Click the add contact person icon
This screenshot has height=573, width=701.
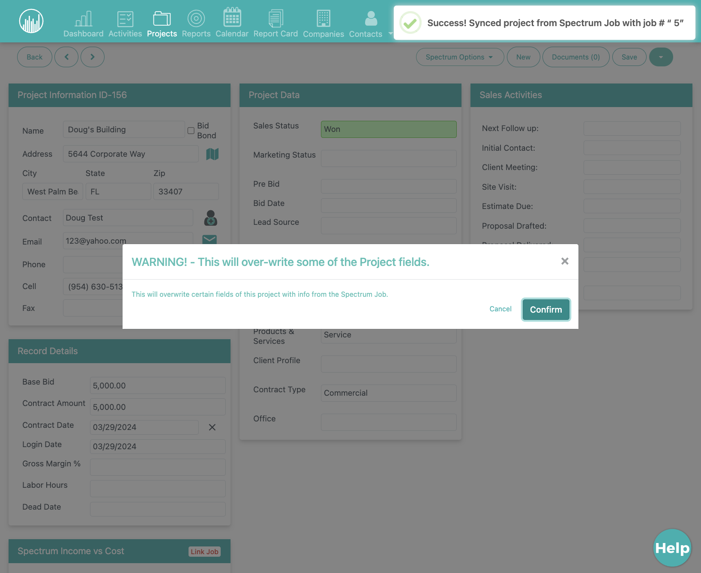(x=210, y=218)
